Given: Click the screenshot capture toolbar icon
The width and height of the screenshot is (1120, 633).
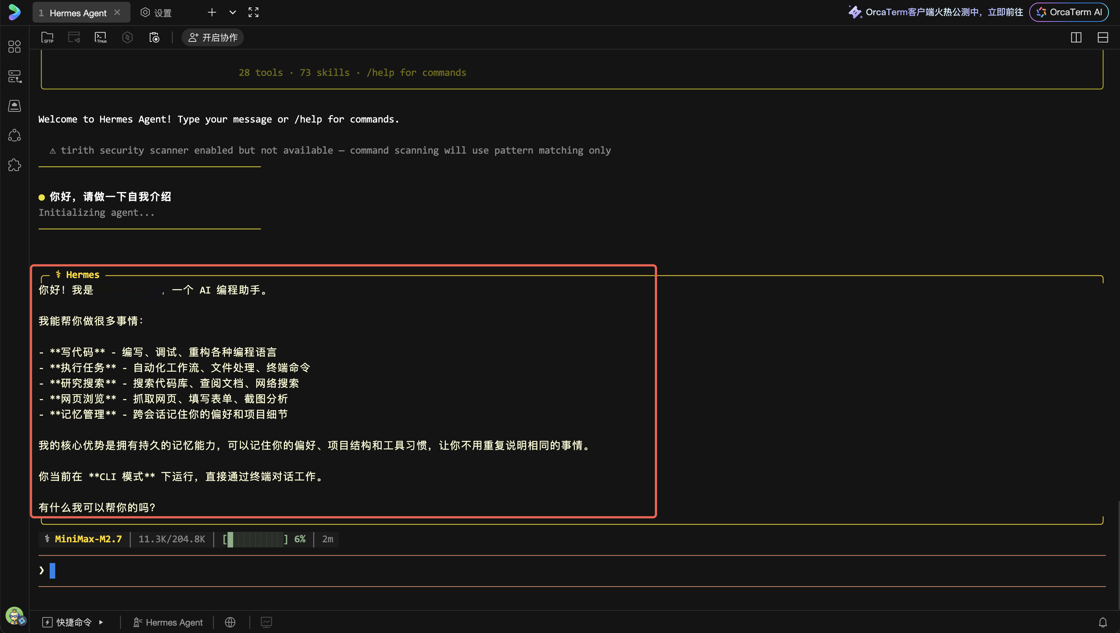Looking at the screenshot, I should (x=154, y=37).
